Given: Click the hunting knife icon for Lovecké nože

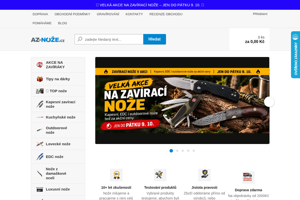Looking at the screenshot, I should (x=40, y=144).
